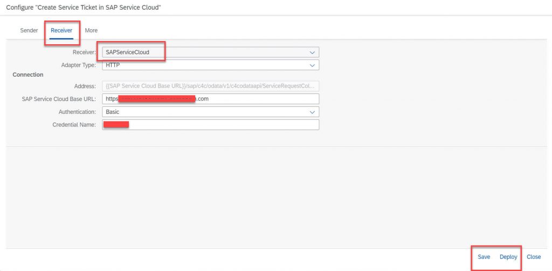Save the integration configuration
This screenshot has width=552, height=271.
pyautogui.click(x=484, y=257)
